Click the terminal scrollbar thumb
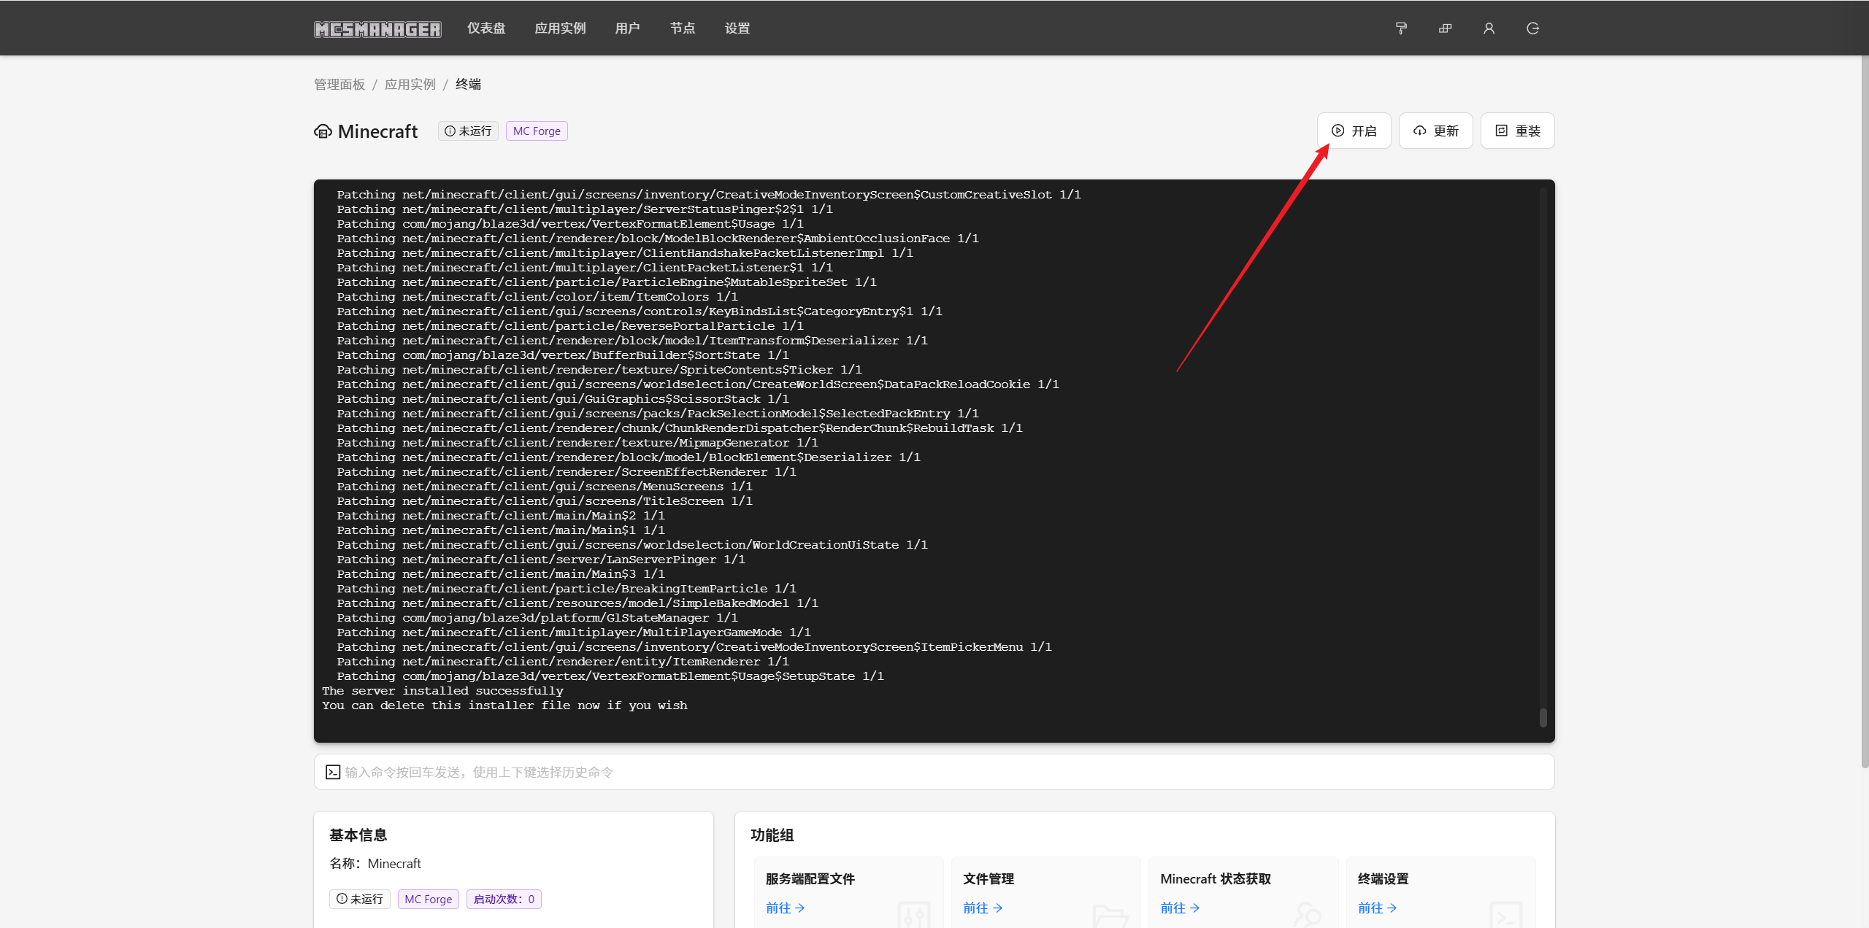This screenshot has height=928, width=1869. click(1543, 717)
